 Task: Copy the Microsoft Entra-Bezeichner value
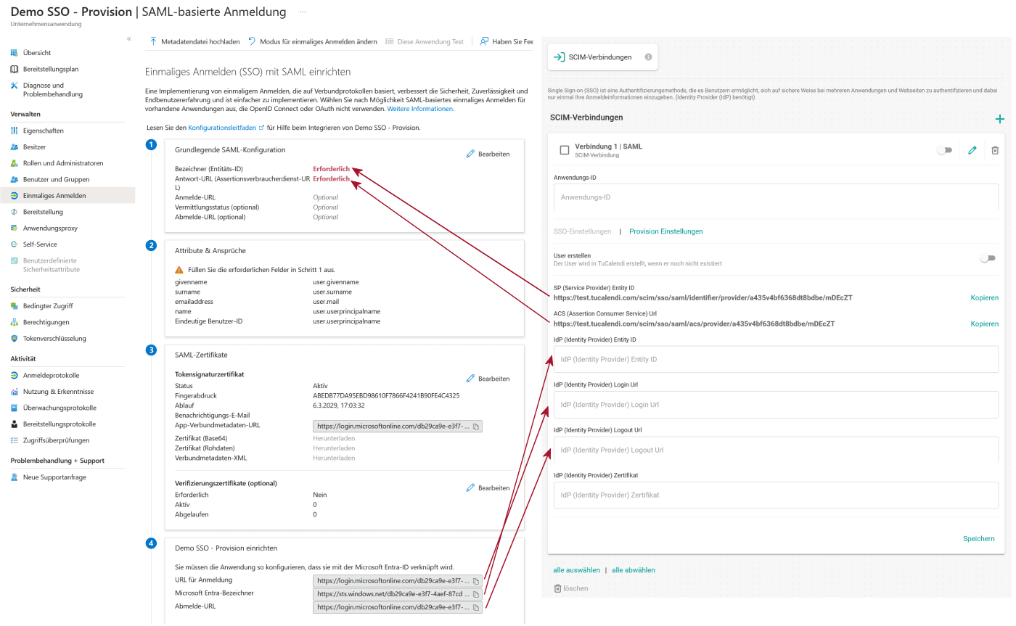click(x=476, y=594)
